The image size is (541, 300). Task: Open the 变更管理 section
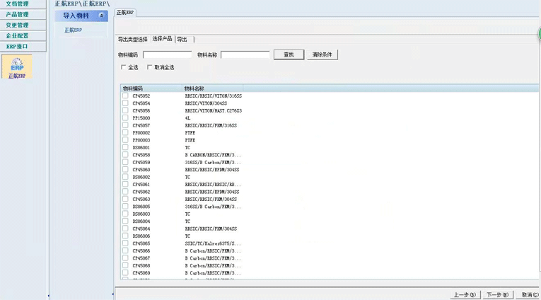coord(18,25)
